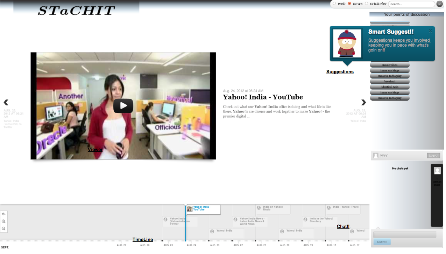Return timeline to beginning with back arrow
This screenshot has height=254, width=446.
(3, 214)
